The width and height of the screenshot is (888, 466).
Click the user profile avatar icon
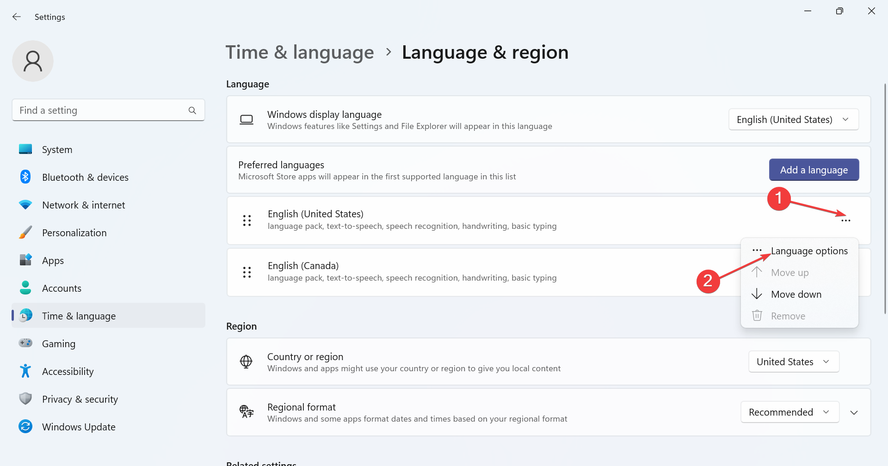point(33,61)
